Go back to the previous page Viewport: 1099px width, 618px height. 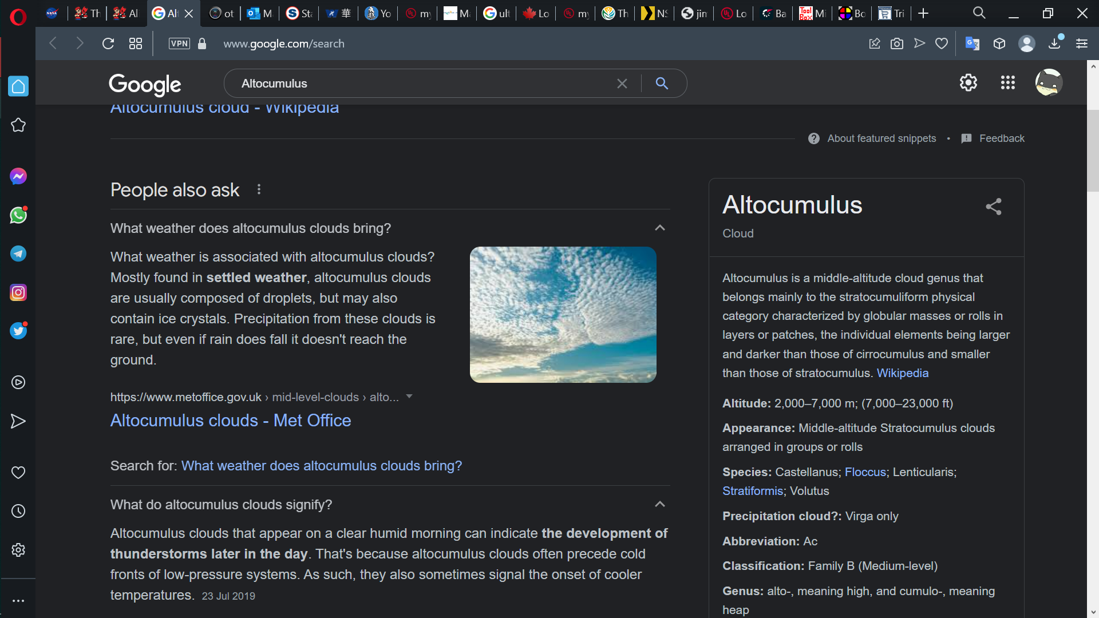pyautogui.click(x=53, y=43)
